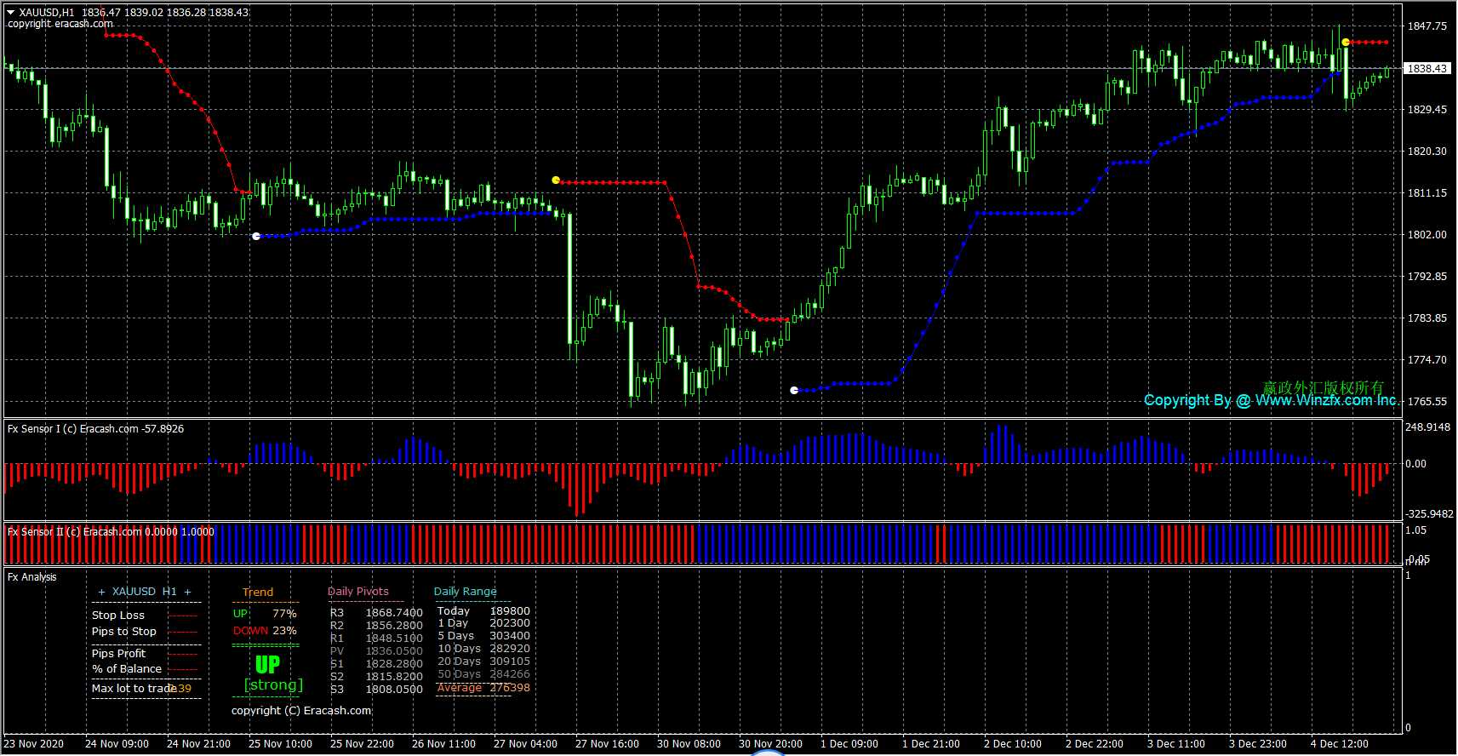The image size is (1458, 756).
Task: Click the copyright (C) Eracash.com panel text
Action: [301, 710]
